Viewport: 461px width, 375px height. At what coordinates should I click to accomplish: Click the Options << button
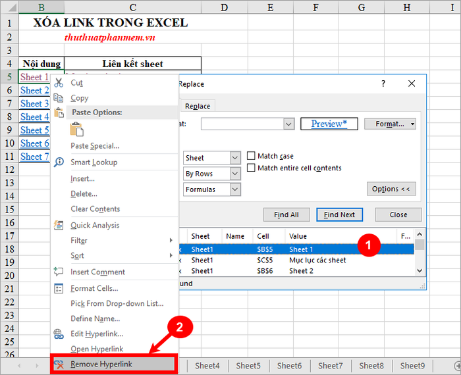click(x=391, y=189)
